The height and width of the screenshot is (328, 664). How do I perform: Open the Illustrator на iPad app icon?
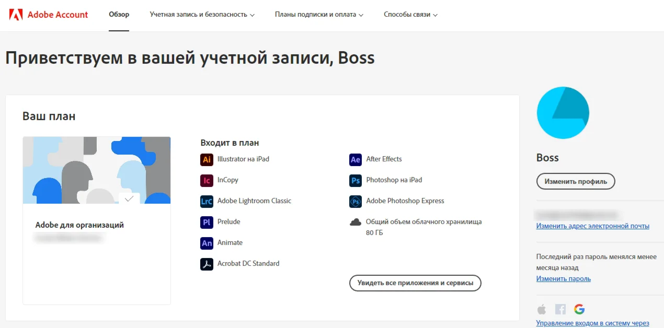pos(207,159)
